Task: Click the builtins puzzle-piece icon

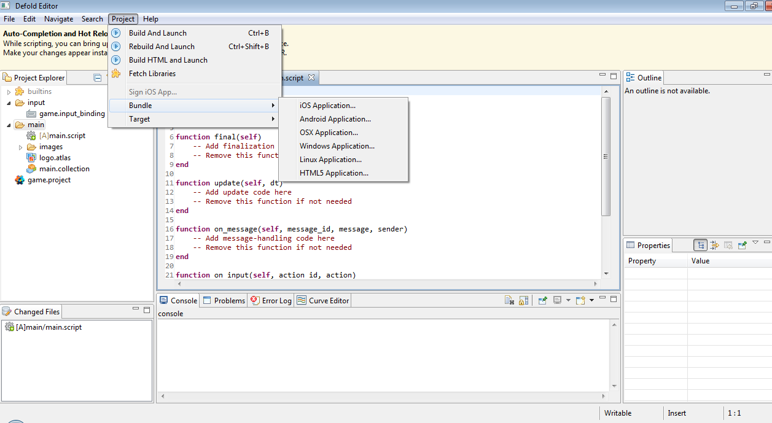Action: 20,91
